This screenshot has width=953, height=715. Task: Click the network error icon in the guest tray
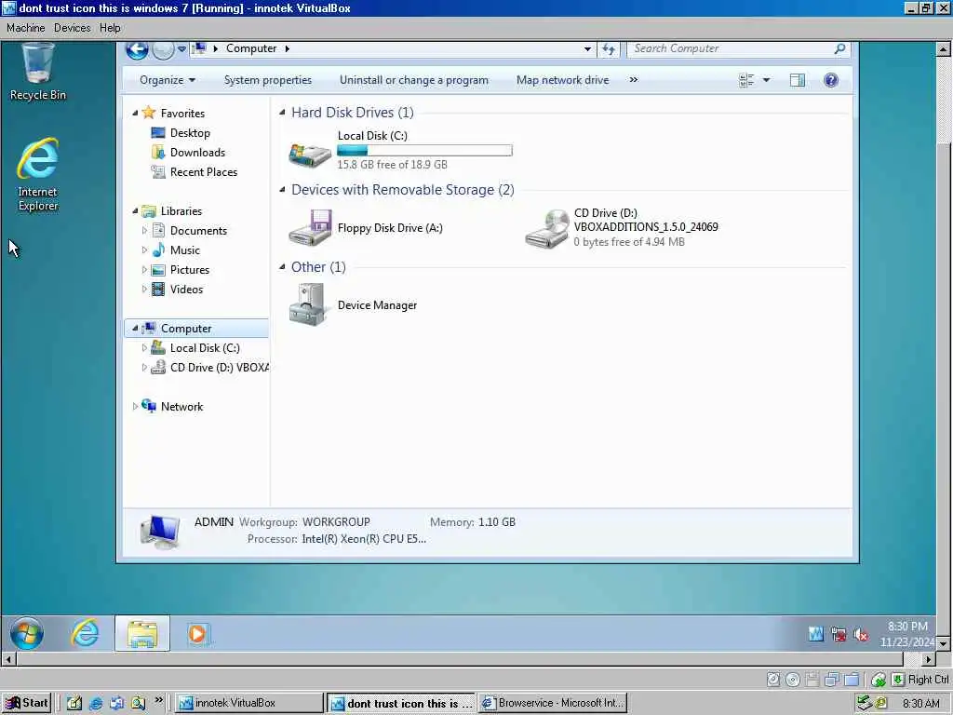point(839,635)
